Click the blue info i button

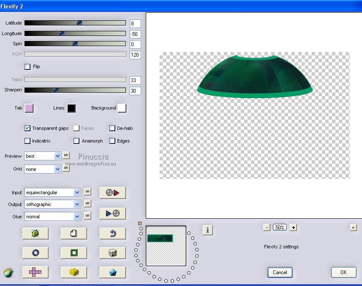(207, 230)
